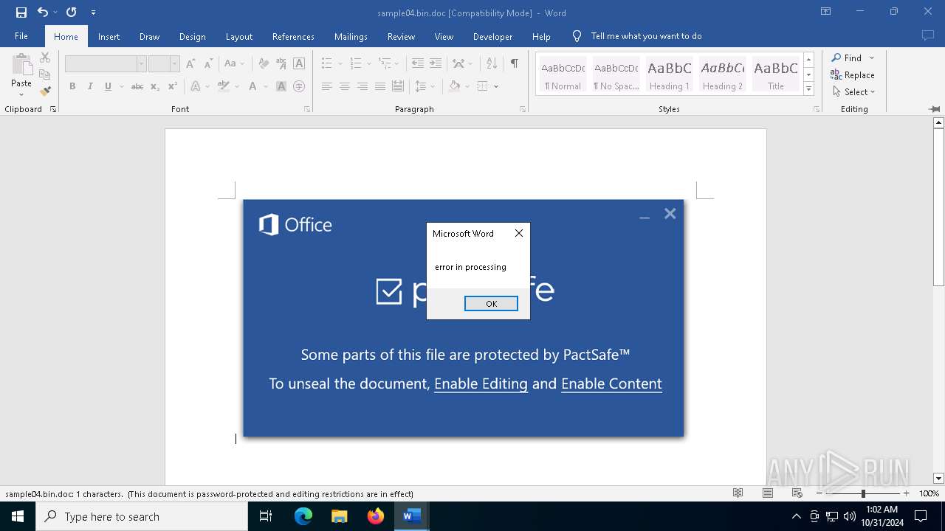Click the Enable Editing link
Image resolution: width=945 pixels, height=531 pixels.
pos(481,383)
